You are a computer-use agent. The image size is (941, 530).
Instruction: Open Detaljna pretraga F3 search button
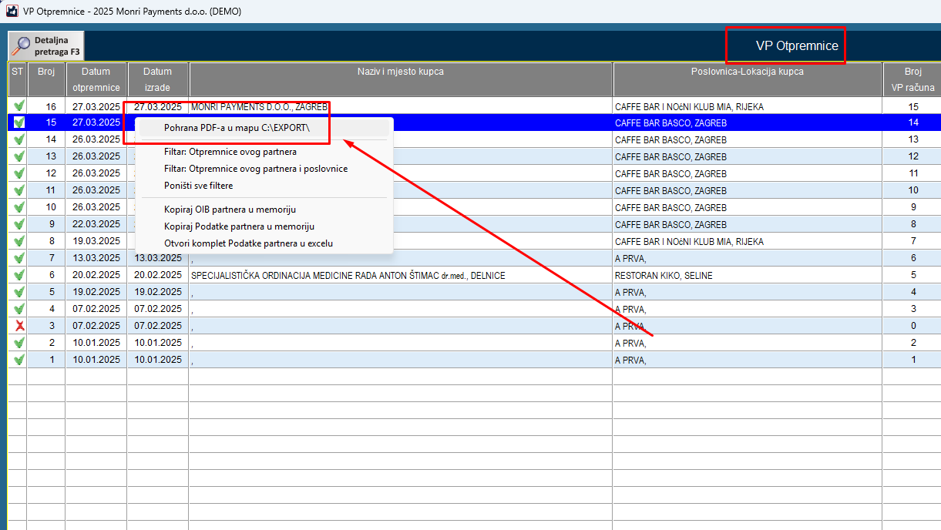click(x=46, y=46)
